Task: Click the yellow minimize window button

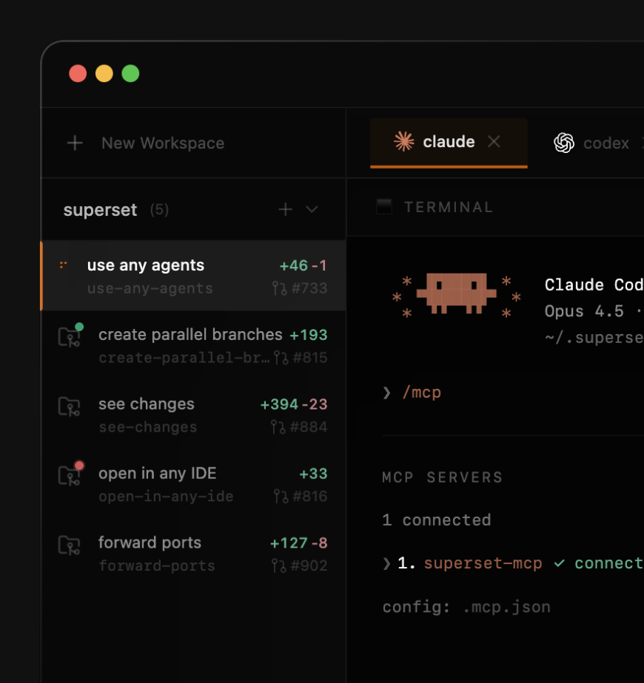Action: click(104, 74)
